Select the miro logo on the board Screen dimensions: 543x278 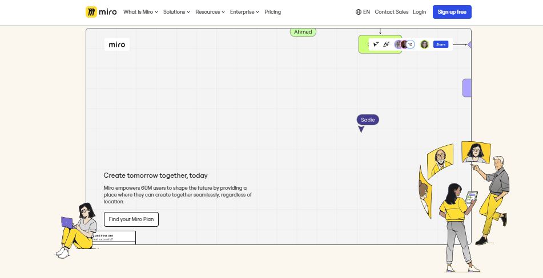(x=117, y=44)
